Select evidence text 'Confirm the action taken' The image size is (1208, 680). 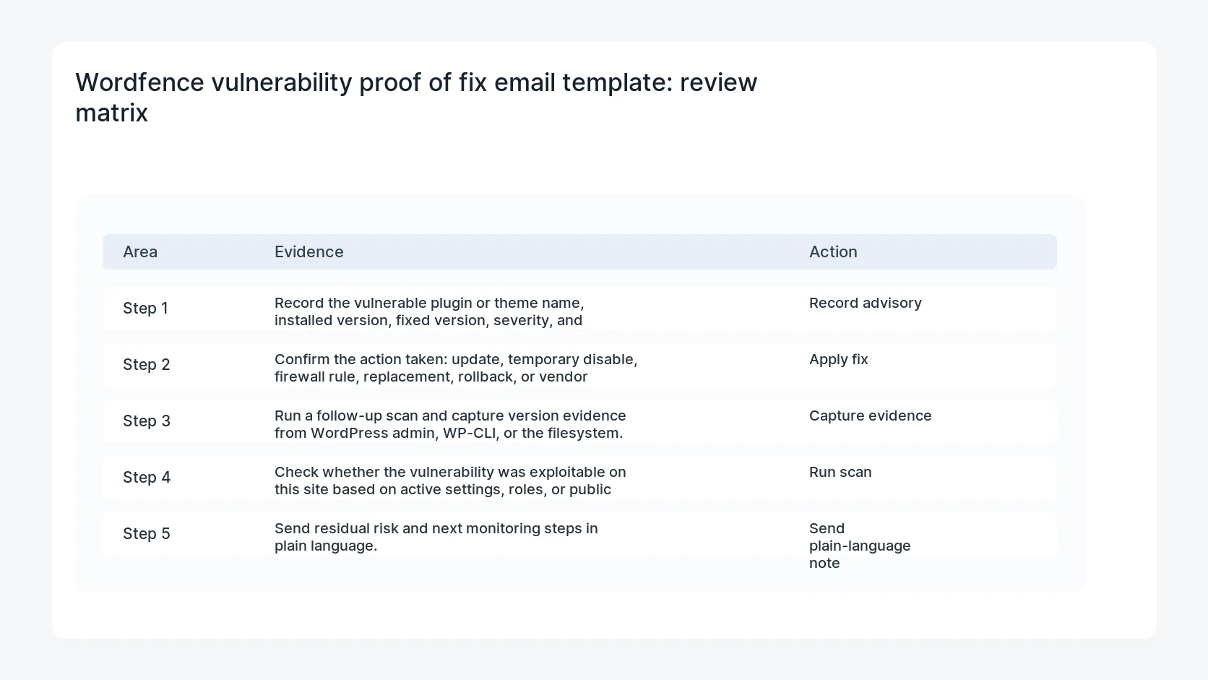pos(360,359)
